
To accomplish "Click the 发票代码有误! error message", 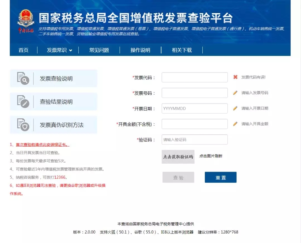I will pos(253,77).
